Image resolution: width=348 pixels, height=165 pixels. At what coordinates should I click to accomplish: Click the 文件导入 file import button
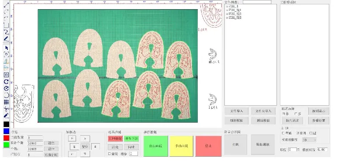[237, 111]
